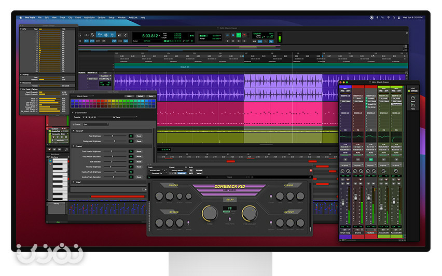Click the red plugin bypass indicator in plugin window
442x276 pixels.
(x=311, y=170)
